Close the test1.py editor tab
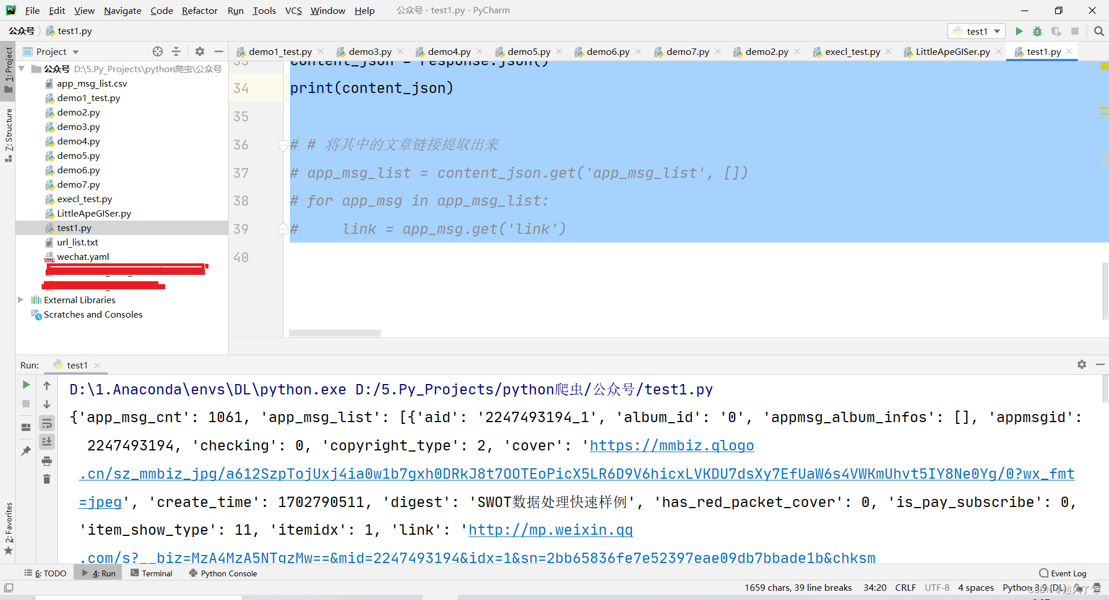Viewport: 1109px width, 600px height. [1069, 51]
